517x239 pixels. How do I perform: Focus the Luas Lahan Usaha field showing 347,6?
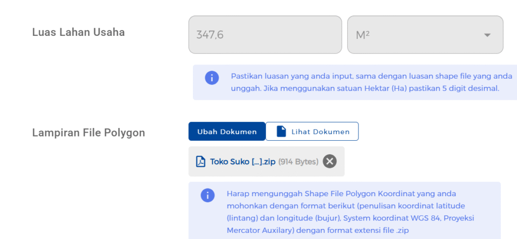pos(265,35)
